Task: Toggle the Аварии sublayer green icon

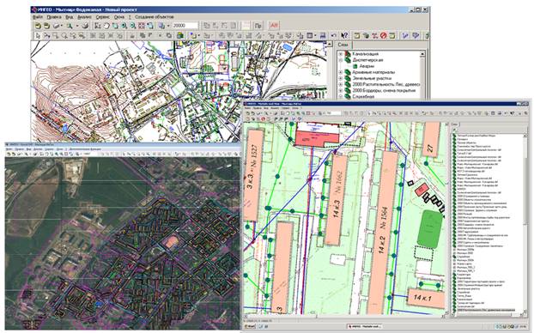Action: tap(355, 66)
